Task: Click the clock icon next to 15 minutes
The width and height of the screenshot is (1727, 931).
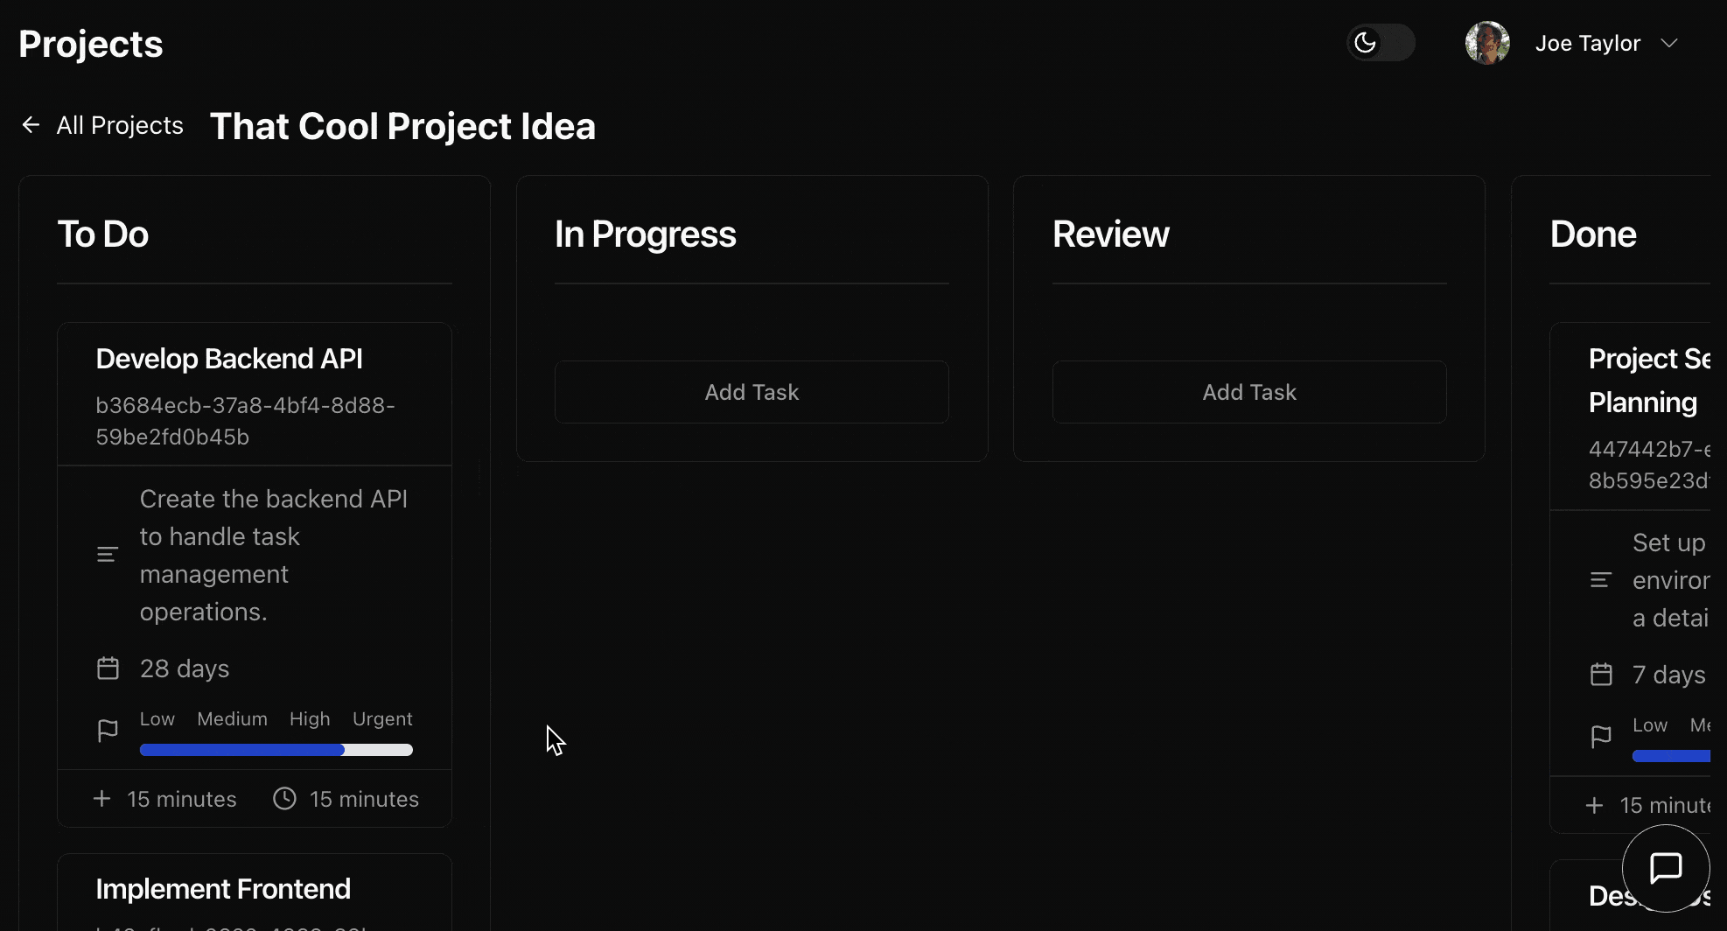Action: pyautogui.click(x=283, y=798)
